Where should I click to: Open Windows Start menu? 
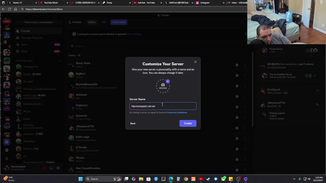(80, 179)
